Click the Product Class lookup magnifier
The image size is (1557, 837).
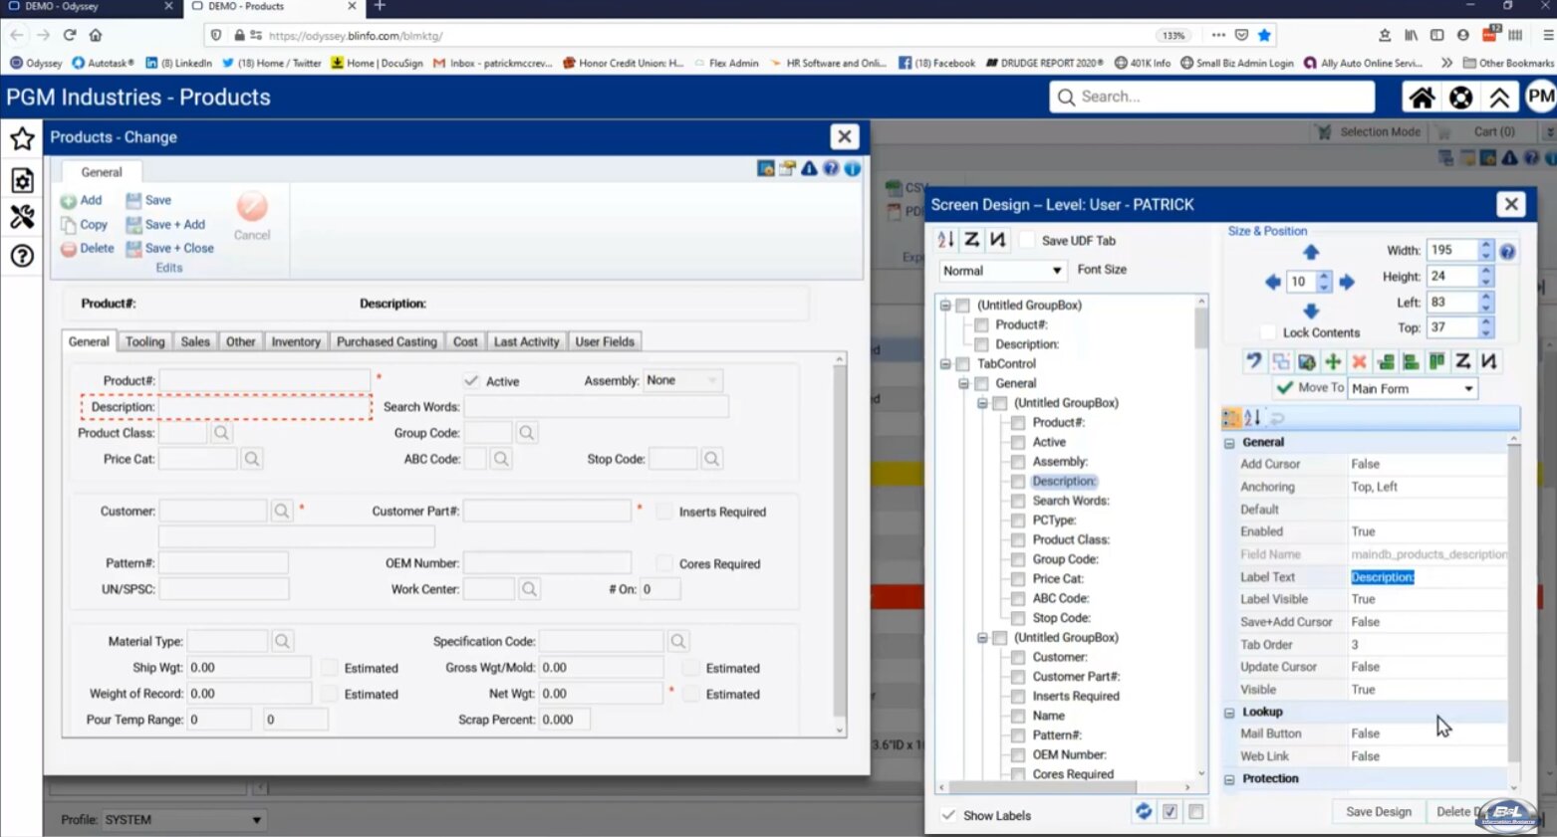coord(221,433)
